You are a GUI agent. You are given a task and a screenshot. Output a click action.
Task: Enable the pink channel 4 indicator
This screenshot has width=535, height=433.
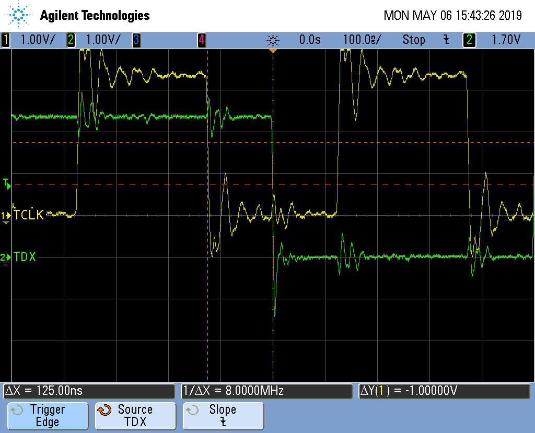click(x=201, y=40)
